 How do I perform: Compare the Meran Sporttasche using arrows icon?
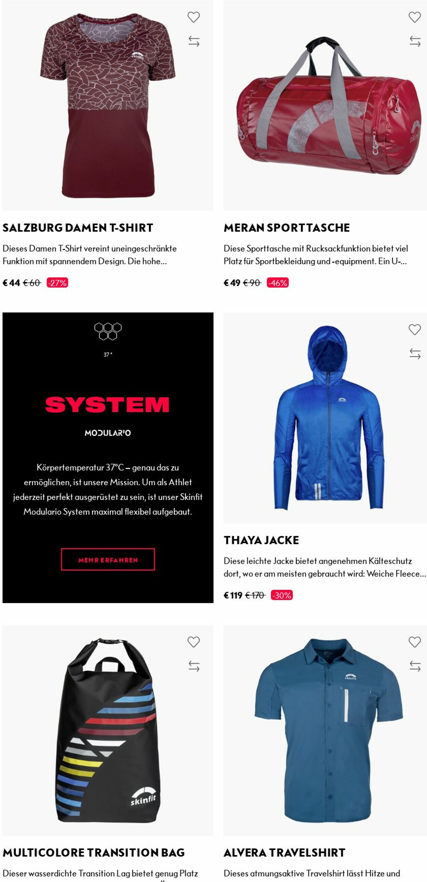click(x=415, y=41)
